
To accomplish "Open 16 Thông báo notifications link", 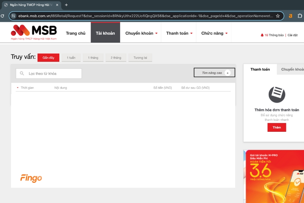I will (x=274, y=35).
